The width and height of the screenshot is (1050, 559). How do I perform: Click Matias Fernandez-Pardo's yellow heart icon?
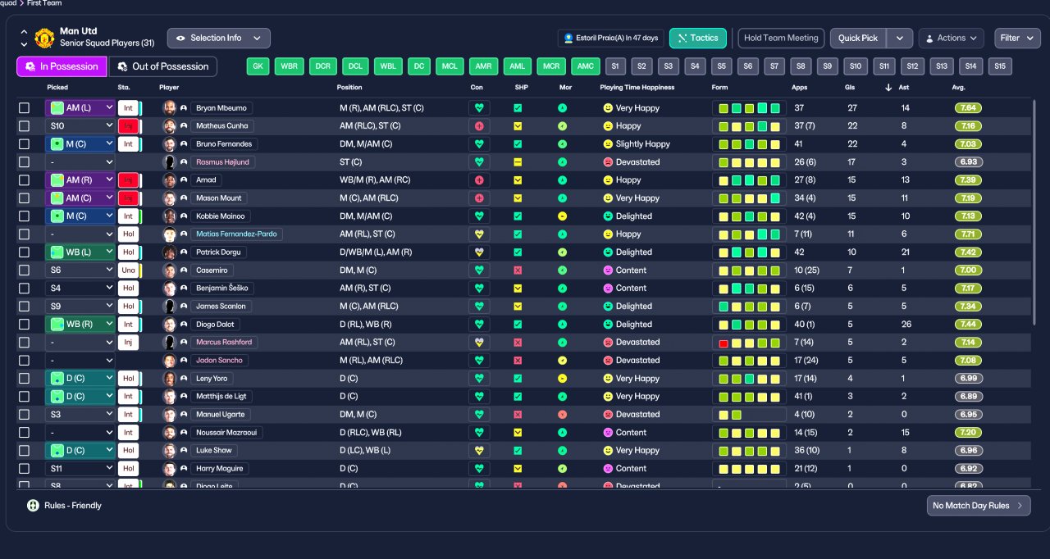(x=479, y=234)
